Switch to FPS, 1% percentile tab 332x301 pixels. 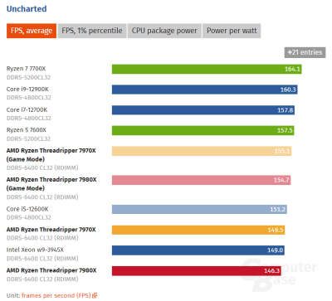[x=92, y=31]
